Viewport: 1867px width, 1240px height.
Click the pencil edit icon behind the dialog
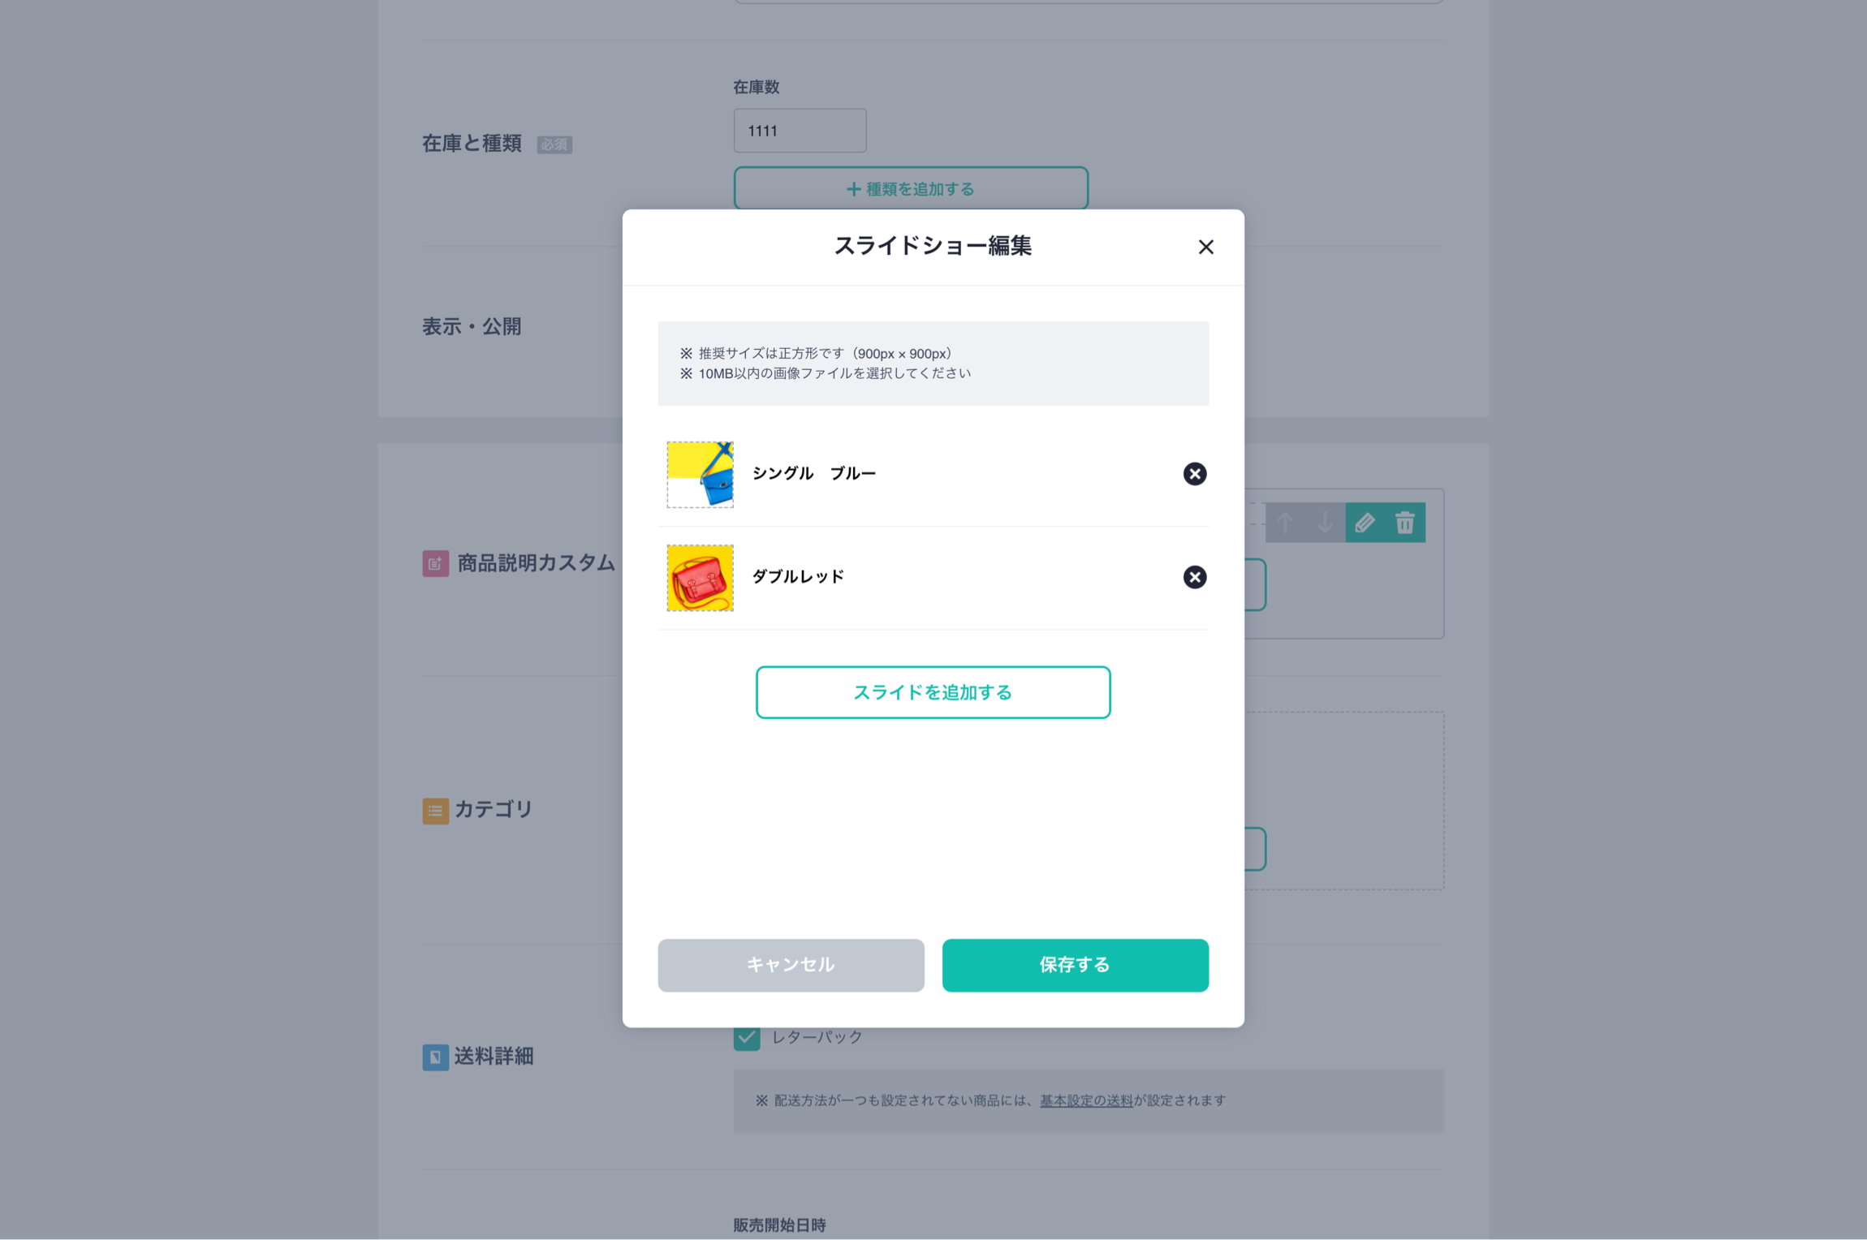click(x=1365, y=523)
